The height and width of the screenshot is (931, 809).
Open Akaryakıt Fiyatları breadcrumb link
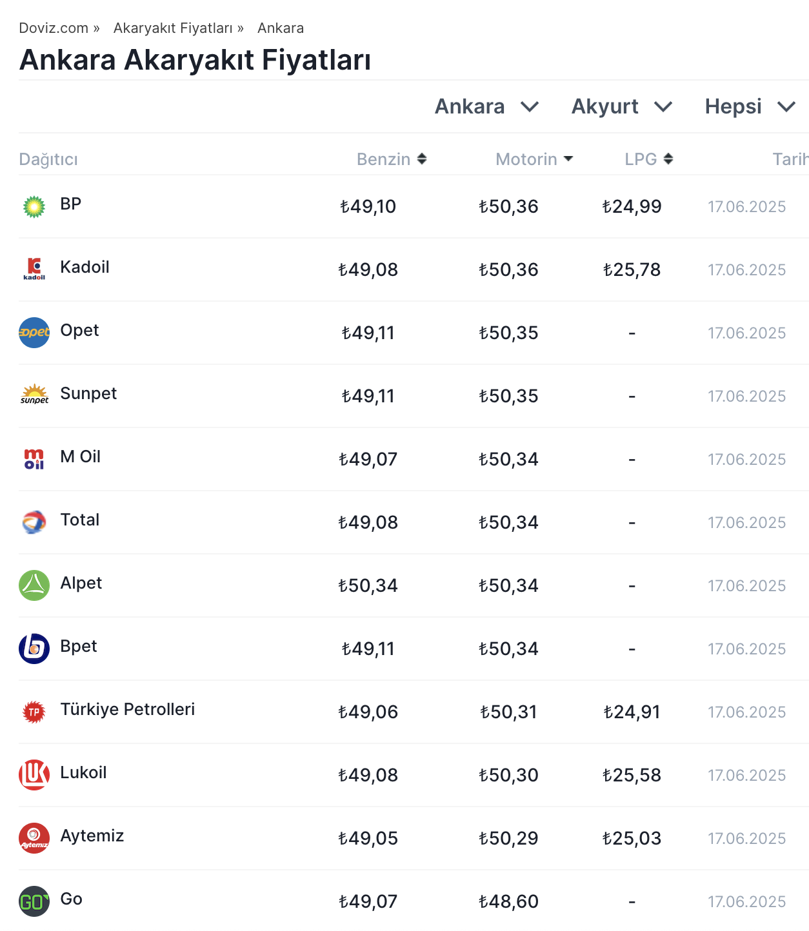tap(173, 28)
